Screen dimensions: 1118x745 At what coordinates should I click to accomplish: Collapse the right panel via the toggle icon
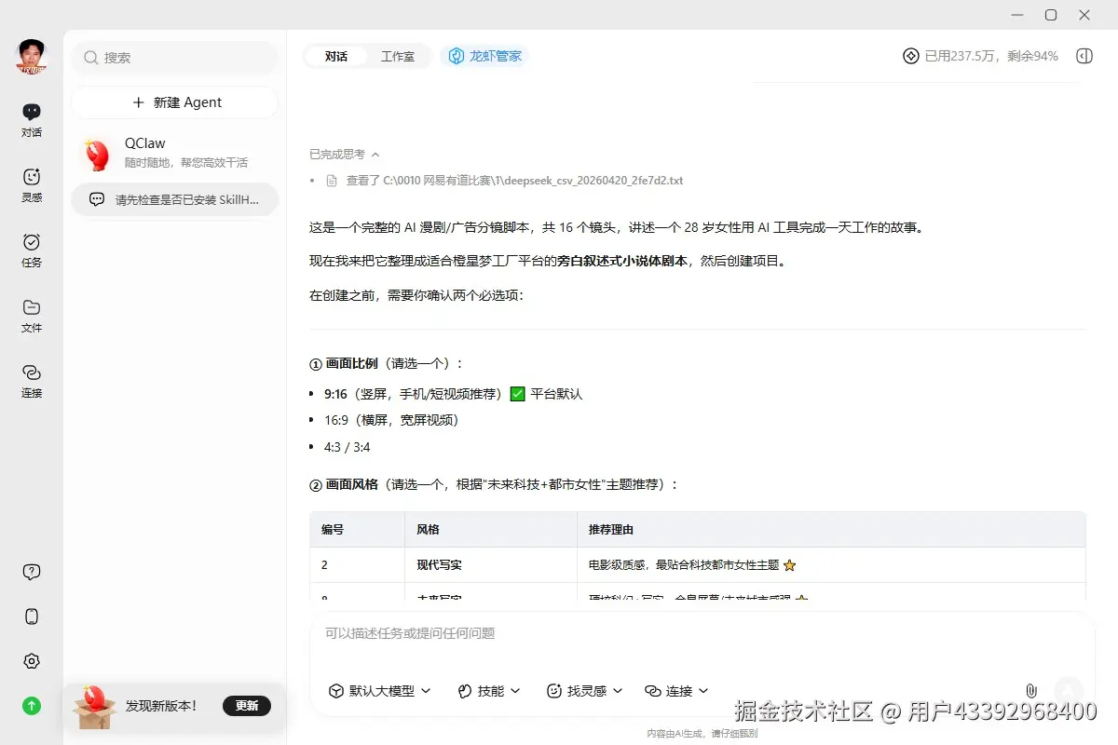(1084, 56)
